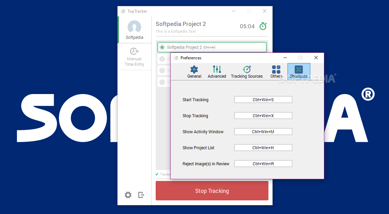The height and width of the screenshot is (214, 389).
Task: Edit the Show Project List shortcut field
Action: point(263,148)
